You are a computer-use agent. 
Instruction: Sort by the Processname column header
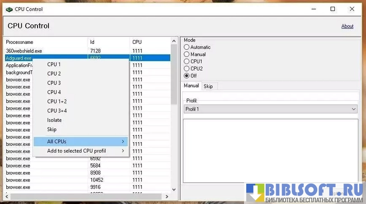click(45, 42)
